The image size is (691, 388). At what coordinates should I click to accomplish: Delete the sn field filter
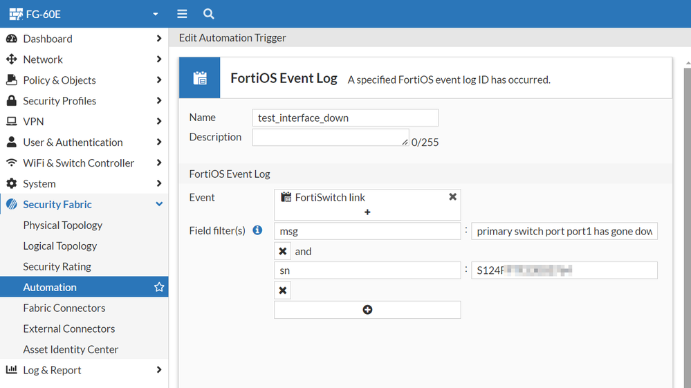pyautogui.click(x=283, y=290)
